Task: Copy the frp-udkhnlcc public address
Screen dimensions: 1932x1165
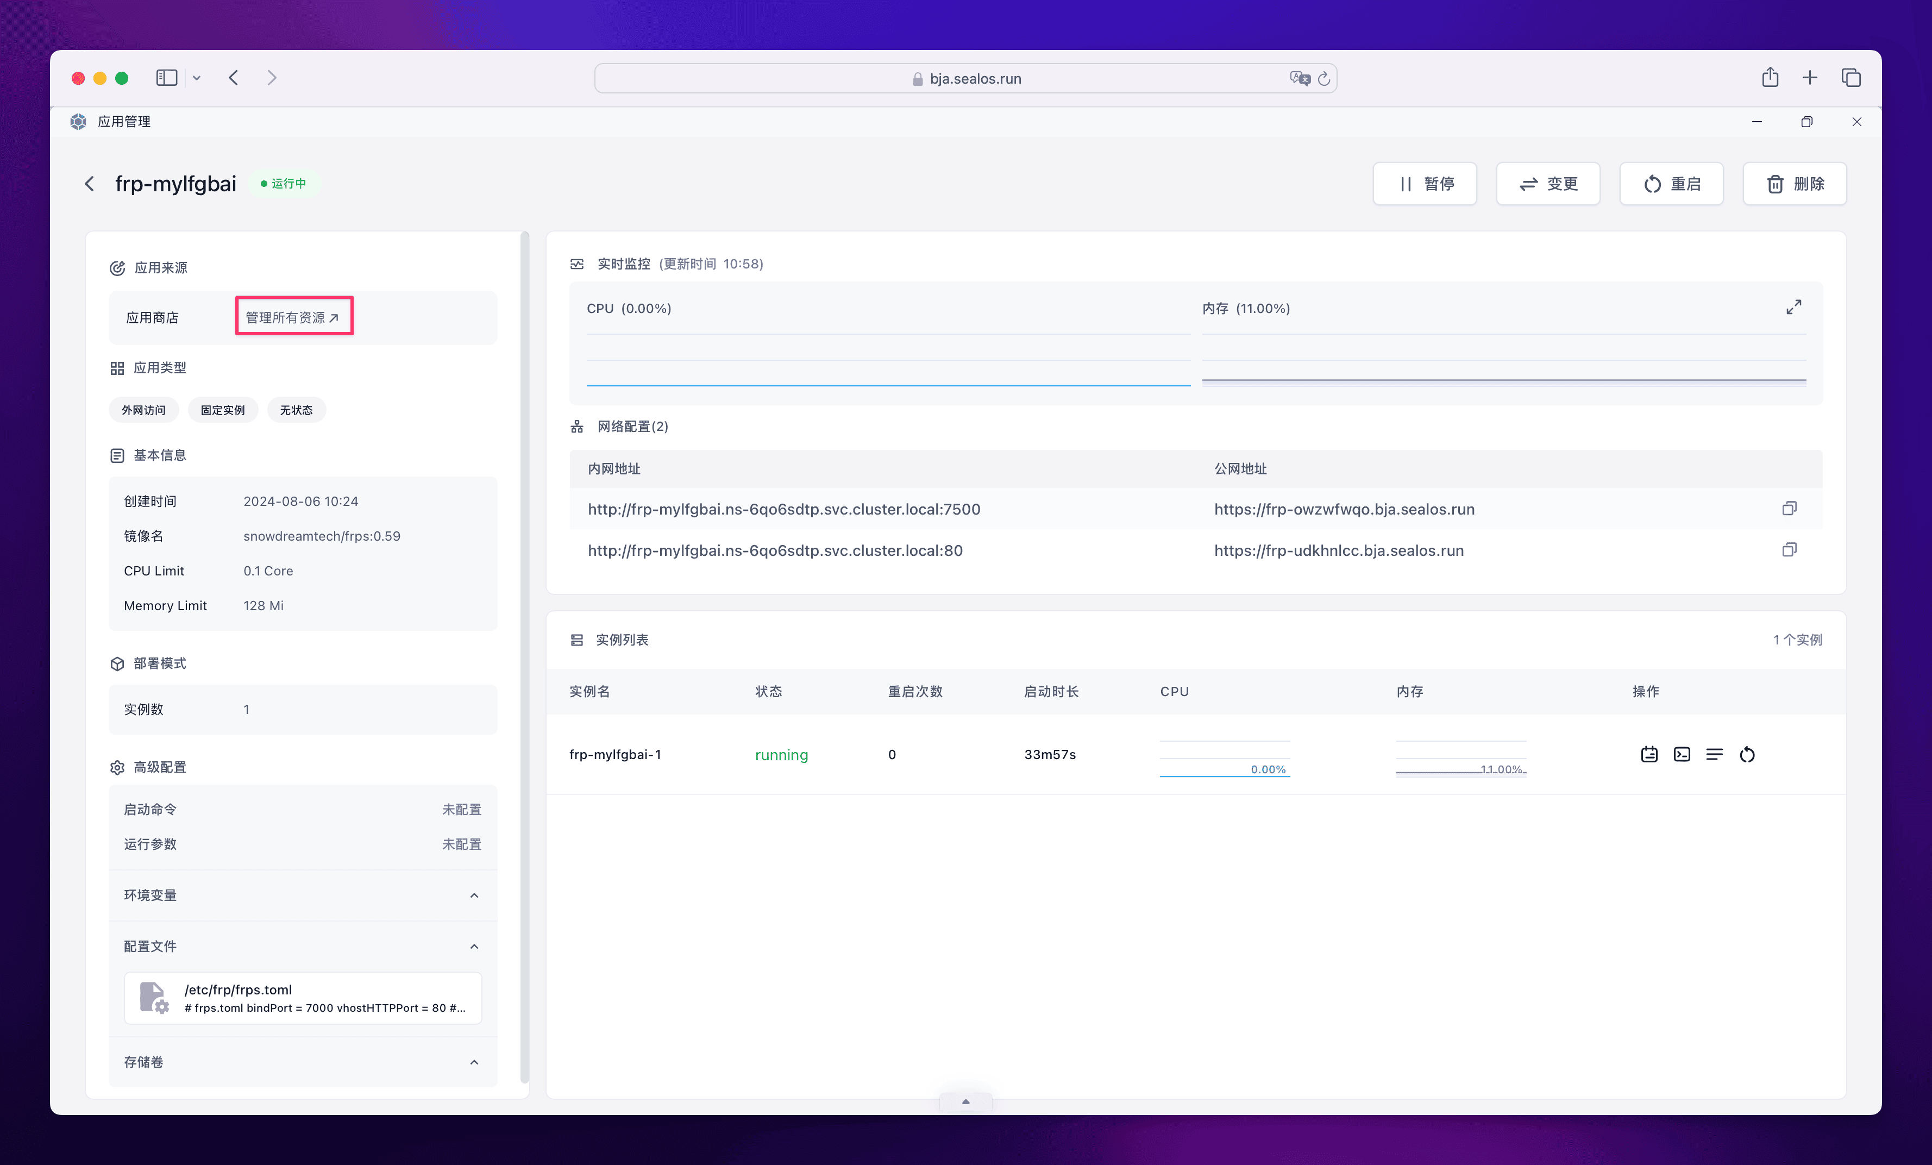Action: click(1789, 550)
